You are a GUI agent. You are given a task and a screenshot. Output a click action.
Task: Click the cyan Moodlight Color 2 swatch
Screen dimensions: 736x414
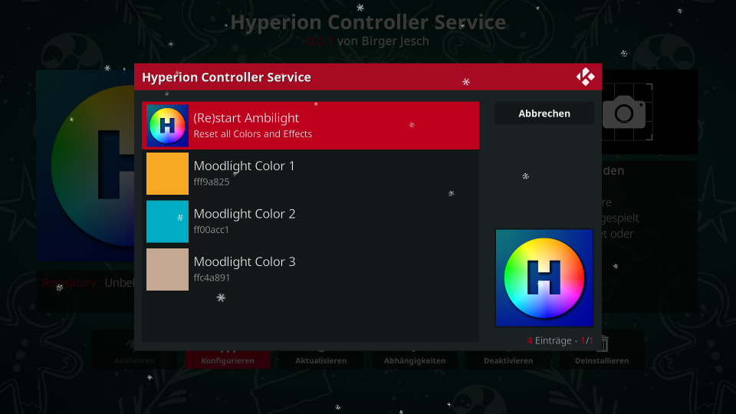(168, 222)
